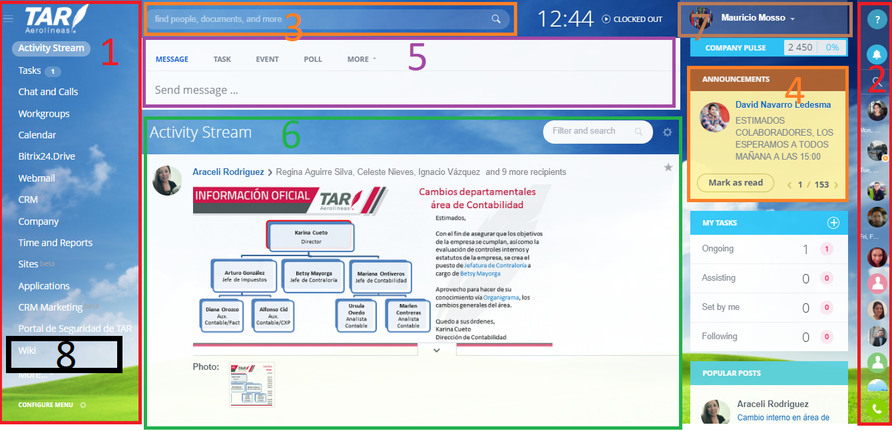The image size is (892, 431).
Task: Open Chat and Calls in the left menu
Action: [48, 92]
